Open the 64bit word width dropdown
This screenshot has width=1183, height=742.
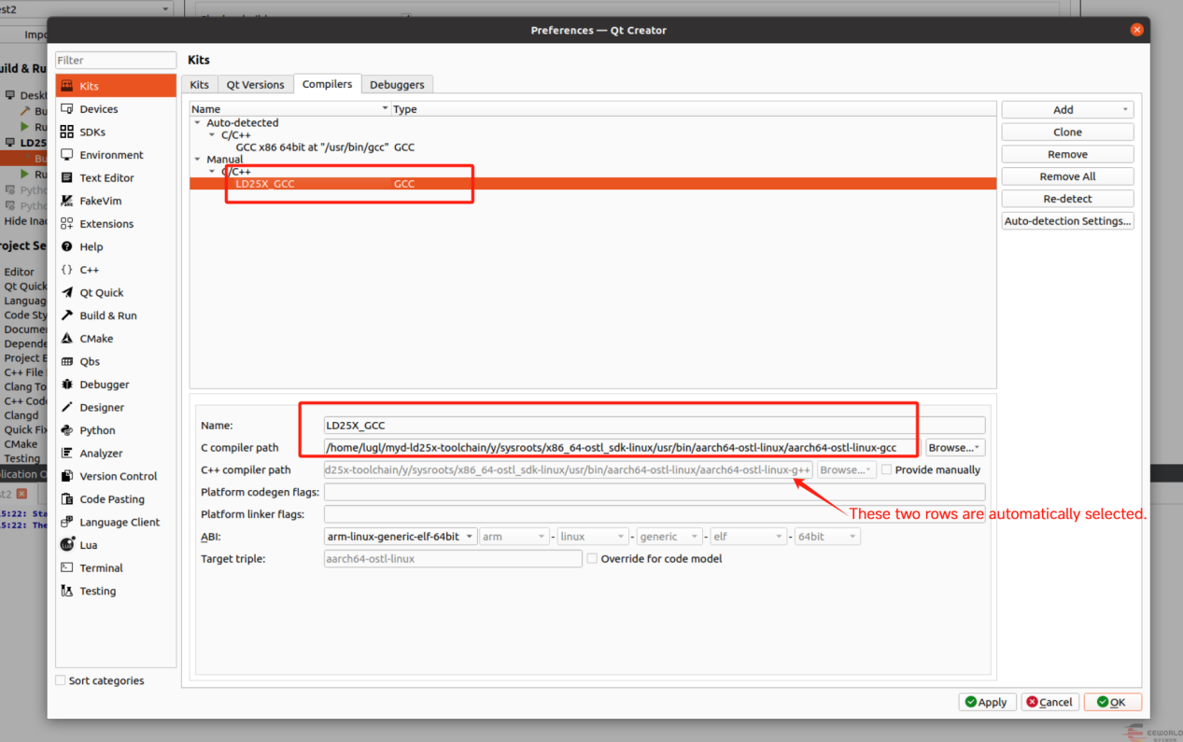826,537
